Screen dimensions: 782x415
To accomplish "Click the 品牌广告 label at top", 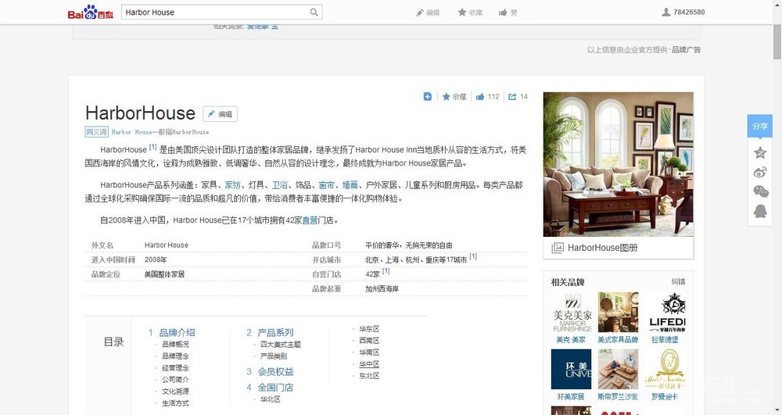I will 687,50.
